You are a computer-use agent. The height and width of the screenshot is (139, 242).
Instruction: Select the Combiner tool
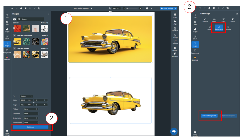(x=175, y=42)
